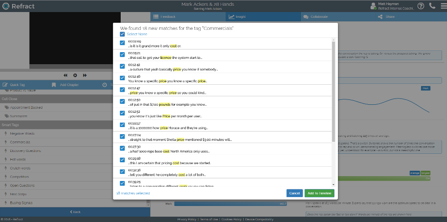Click the matches list scrollbar
Image resolution: width=447 pixels, height=222 pixels.
(333, 91)
